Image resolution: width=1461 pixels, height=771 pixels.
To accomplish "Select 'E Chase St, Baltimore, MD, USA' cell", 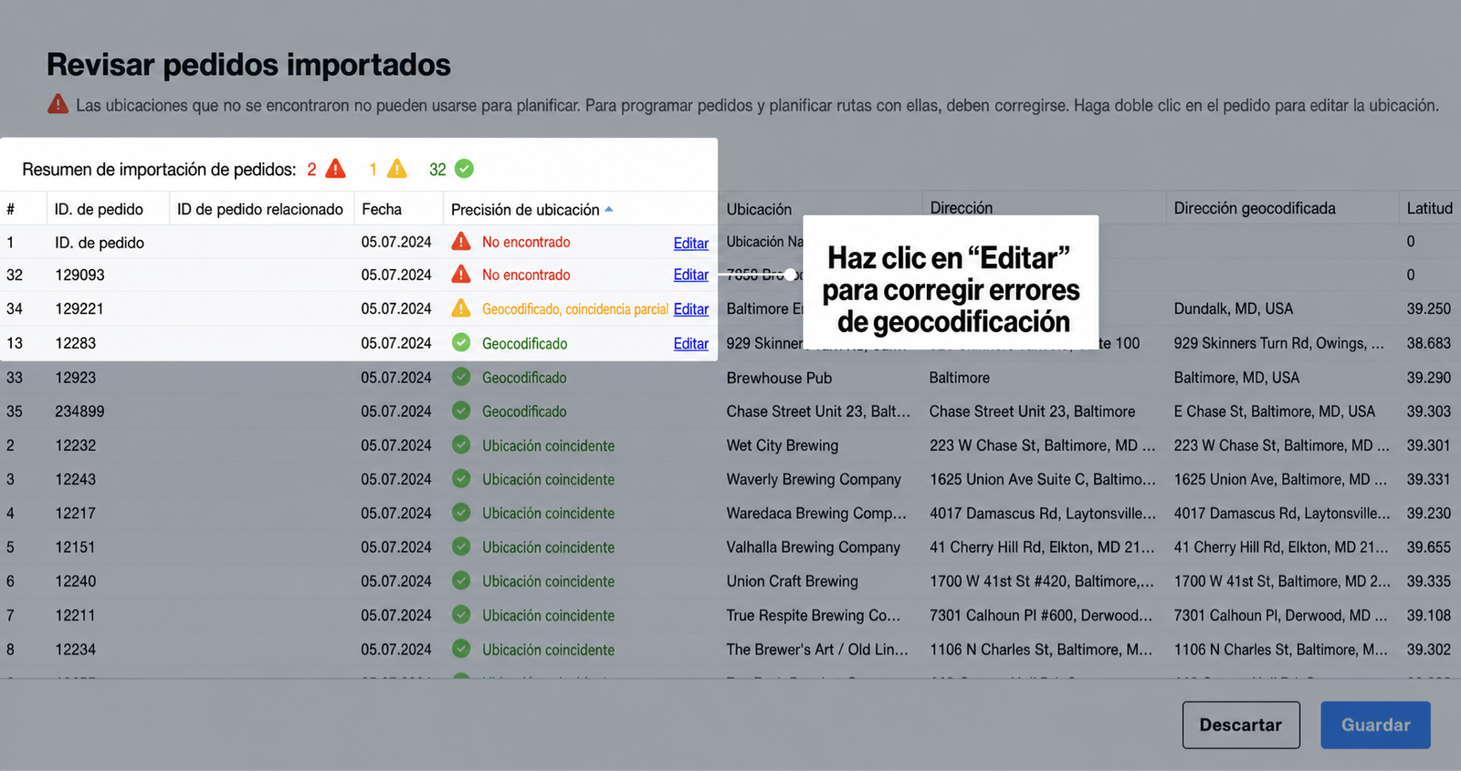I will 1275,412.
